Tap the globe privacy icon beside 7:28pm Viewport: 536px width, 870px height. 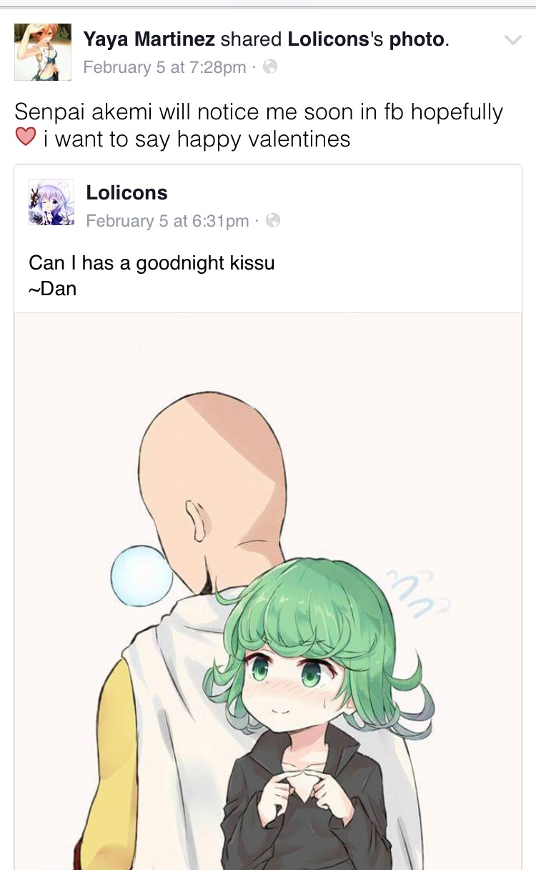pyautogui.click(x=269, y=68)
